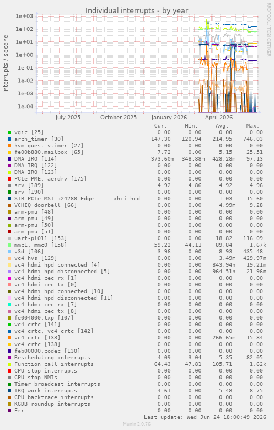Click the DMA IRQ [114] legend label
Screen dimensions: 274x430
click(36, 159)
